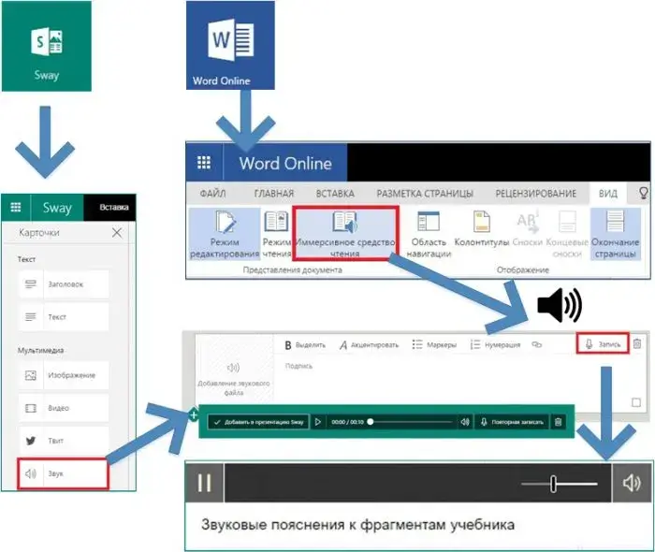Open Колонтитулы
Image resolution: width=655 pixels, height=552 pixels.
(482, 229)
